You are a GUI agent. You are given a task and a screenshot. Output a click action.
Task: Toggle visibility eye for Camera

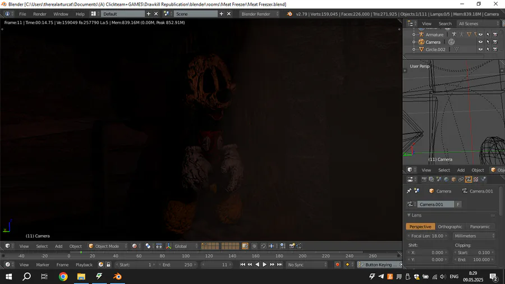point(480,42)
